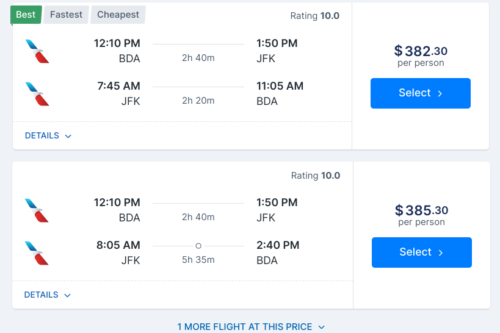Click the arrow icon in the $385.30 Select button
Screen dimensions: 500x333
(441, 252)
